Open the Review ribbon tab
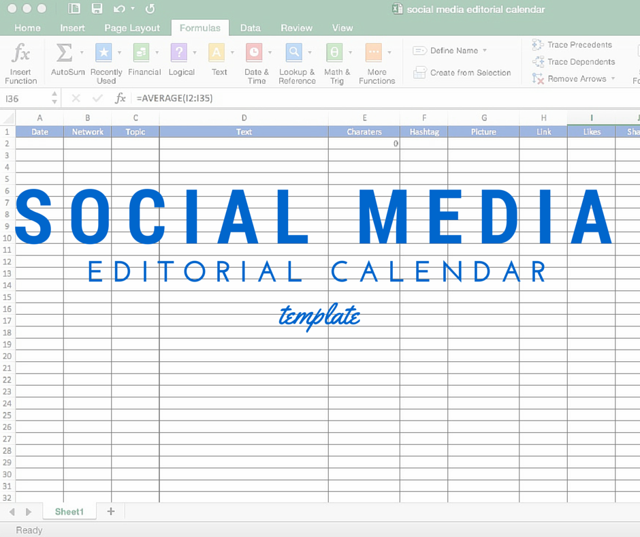The width and height of the screenshot is (640, 537). pos(296,28)
